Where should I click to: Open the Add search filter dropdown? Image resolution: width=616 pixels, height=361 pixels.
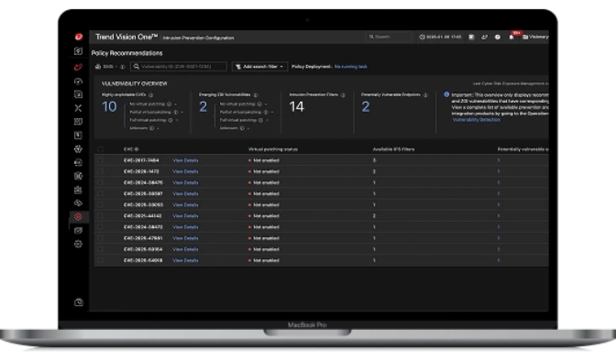[259, 66]
